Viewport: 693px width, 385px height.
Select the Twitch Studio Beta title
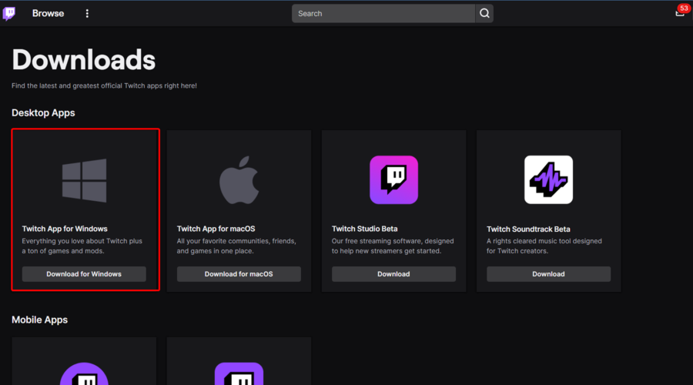click(365, 229)
